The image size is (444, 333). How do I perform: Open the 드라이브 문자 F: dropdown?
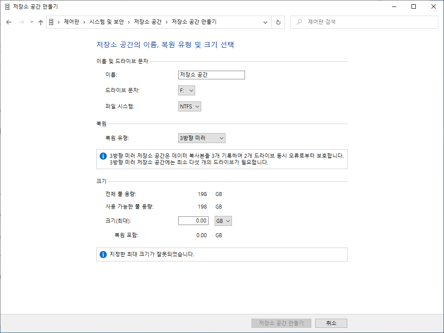click(186, 91)
